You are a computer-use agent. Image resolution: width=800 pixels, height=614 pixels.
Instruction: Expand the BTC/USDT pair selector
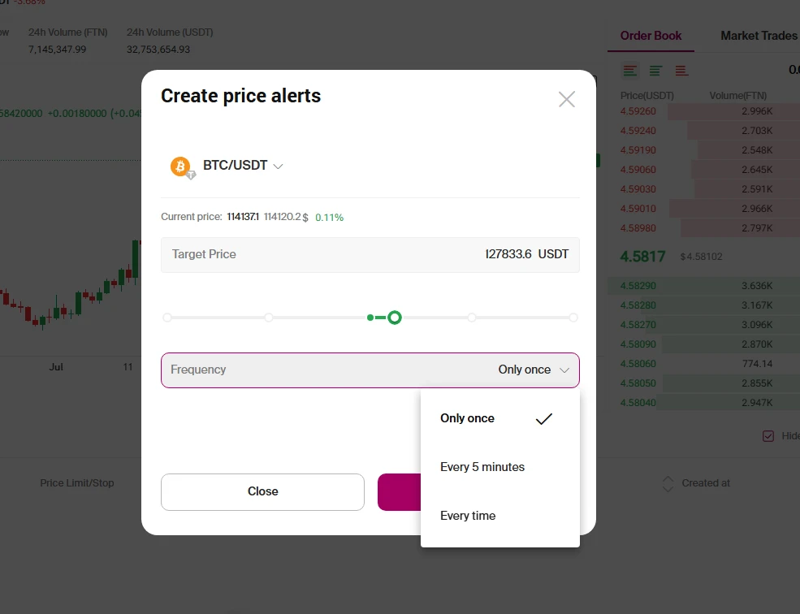coord(278,166)
